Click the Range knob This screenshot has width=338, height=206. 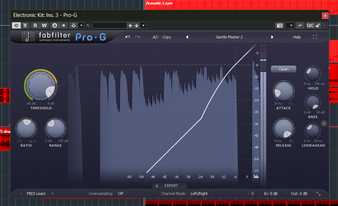(x=56, y=128)
